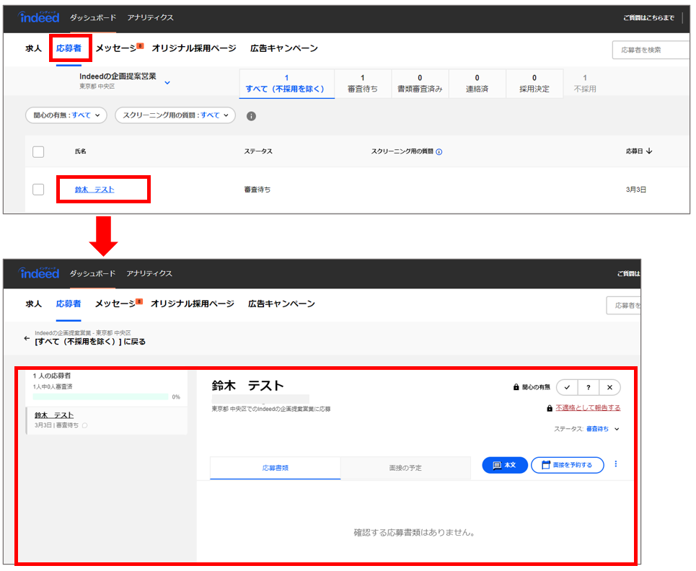Viewport: 696px width, 571px height.
Task: Switch to 応募者 tab in lower screenshot
Action: click(x=69, y=304)
